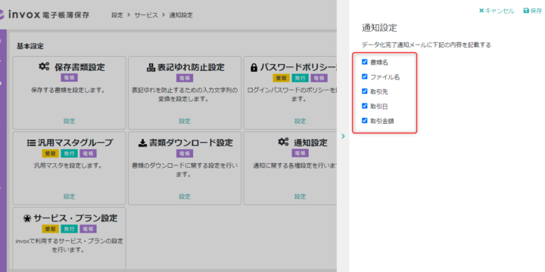Click the 受取 tag on password policy card
This screenshot has width=545, height=272.
(281, 78)
